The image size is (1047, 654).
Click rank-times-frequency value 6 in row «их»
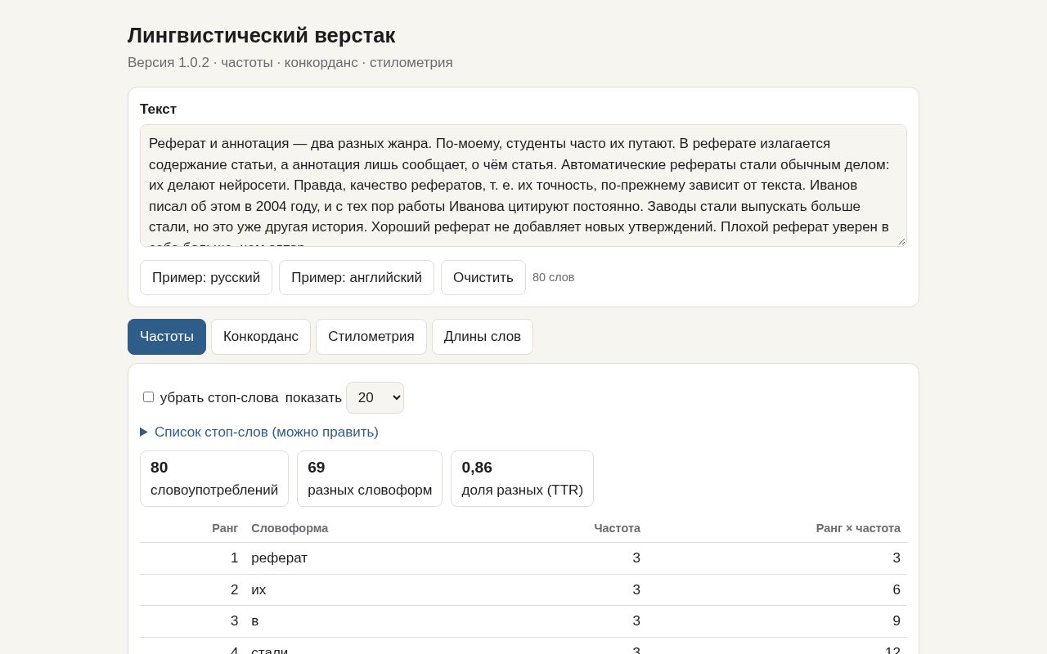pos(896,589)
